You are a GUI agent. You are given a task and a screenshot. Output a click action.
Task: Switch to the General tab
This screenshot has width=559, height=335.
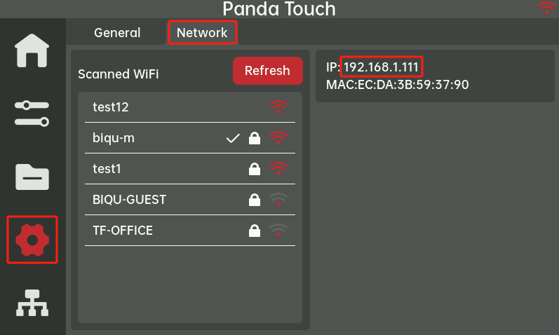117,33
